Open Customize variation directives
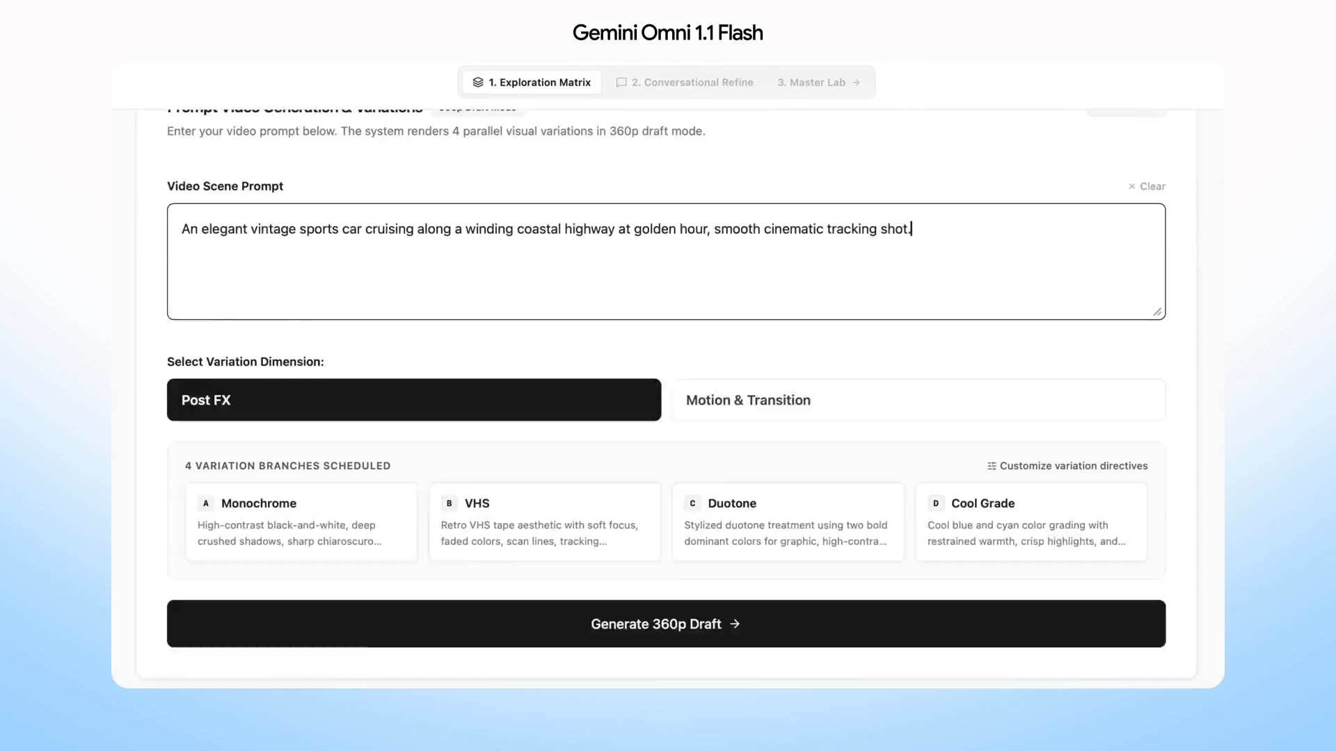 click(x=1067, y=466)
